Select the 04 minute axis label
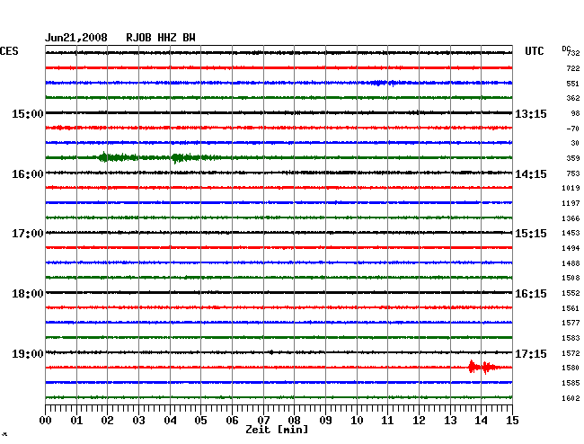Viewport: 584px width, 444px height. (x=170, y=420)
